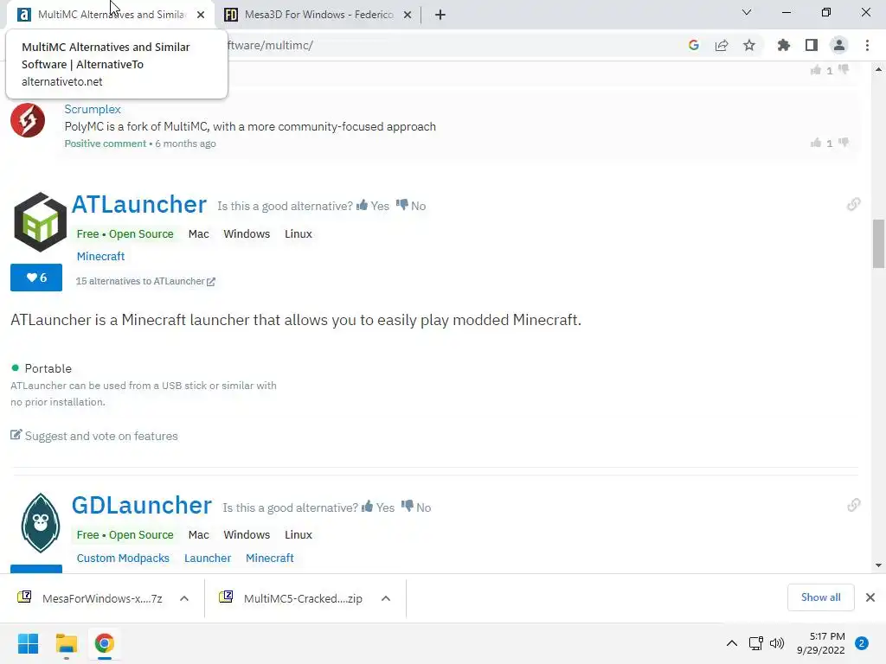Open the GDLauncher title link
The height and width of the screenshot is (664, 886).
(142, 505)
